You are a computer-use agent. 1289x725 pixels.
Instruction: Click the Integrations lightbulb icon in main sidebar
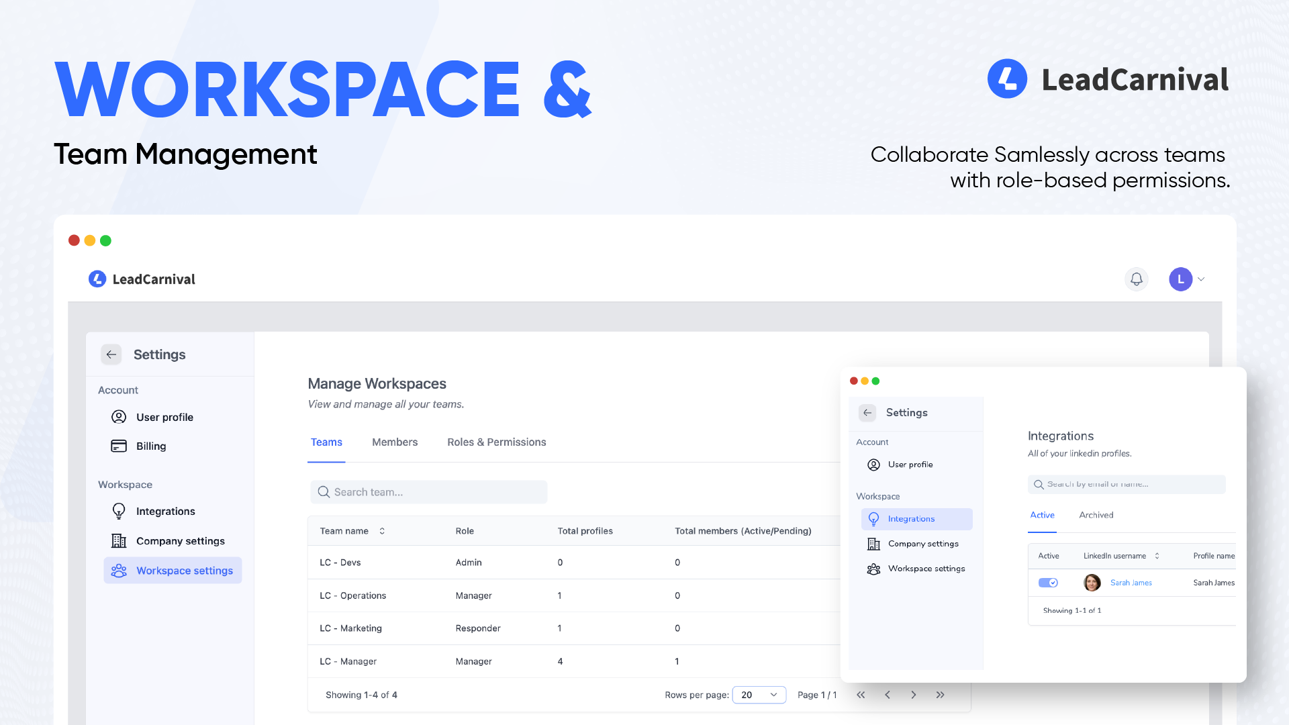coord(119,512)
